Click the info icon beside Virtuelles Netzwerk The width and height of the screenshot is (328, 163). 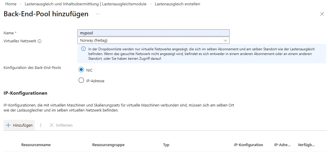[x=40, y=41]
